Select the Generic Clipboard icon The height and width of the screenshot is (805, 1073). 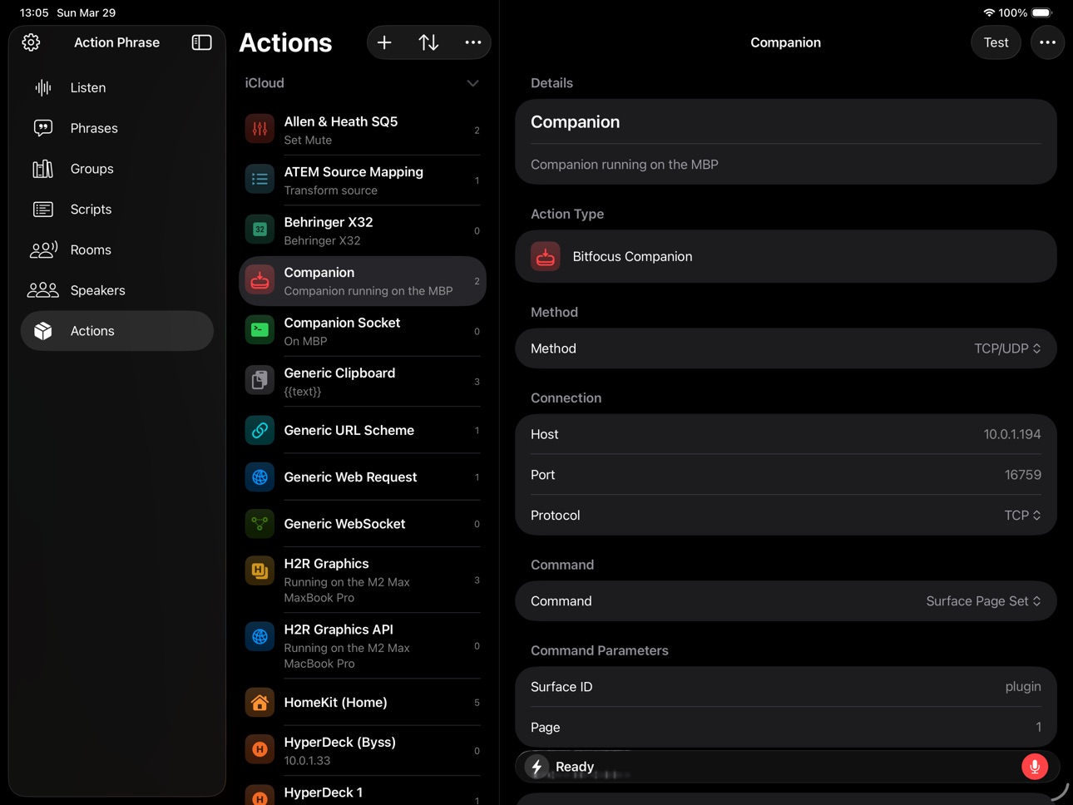(x=260, y=381)
